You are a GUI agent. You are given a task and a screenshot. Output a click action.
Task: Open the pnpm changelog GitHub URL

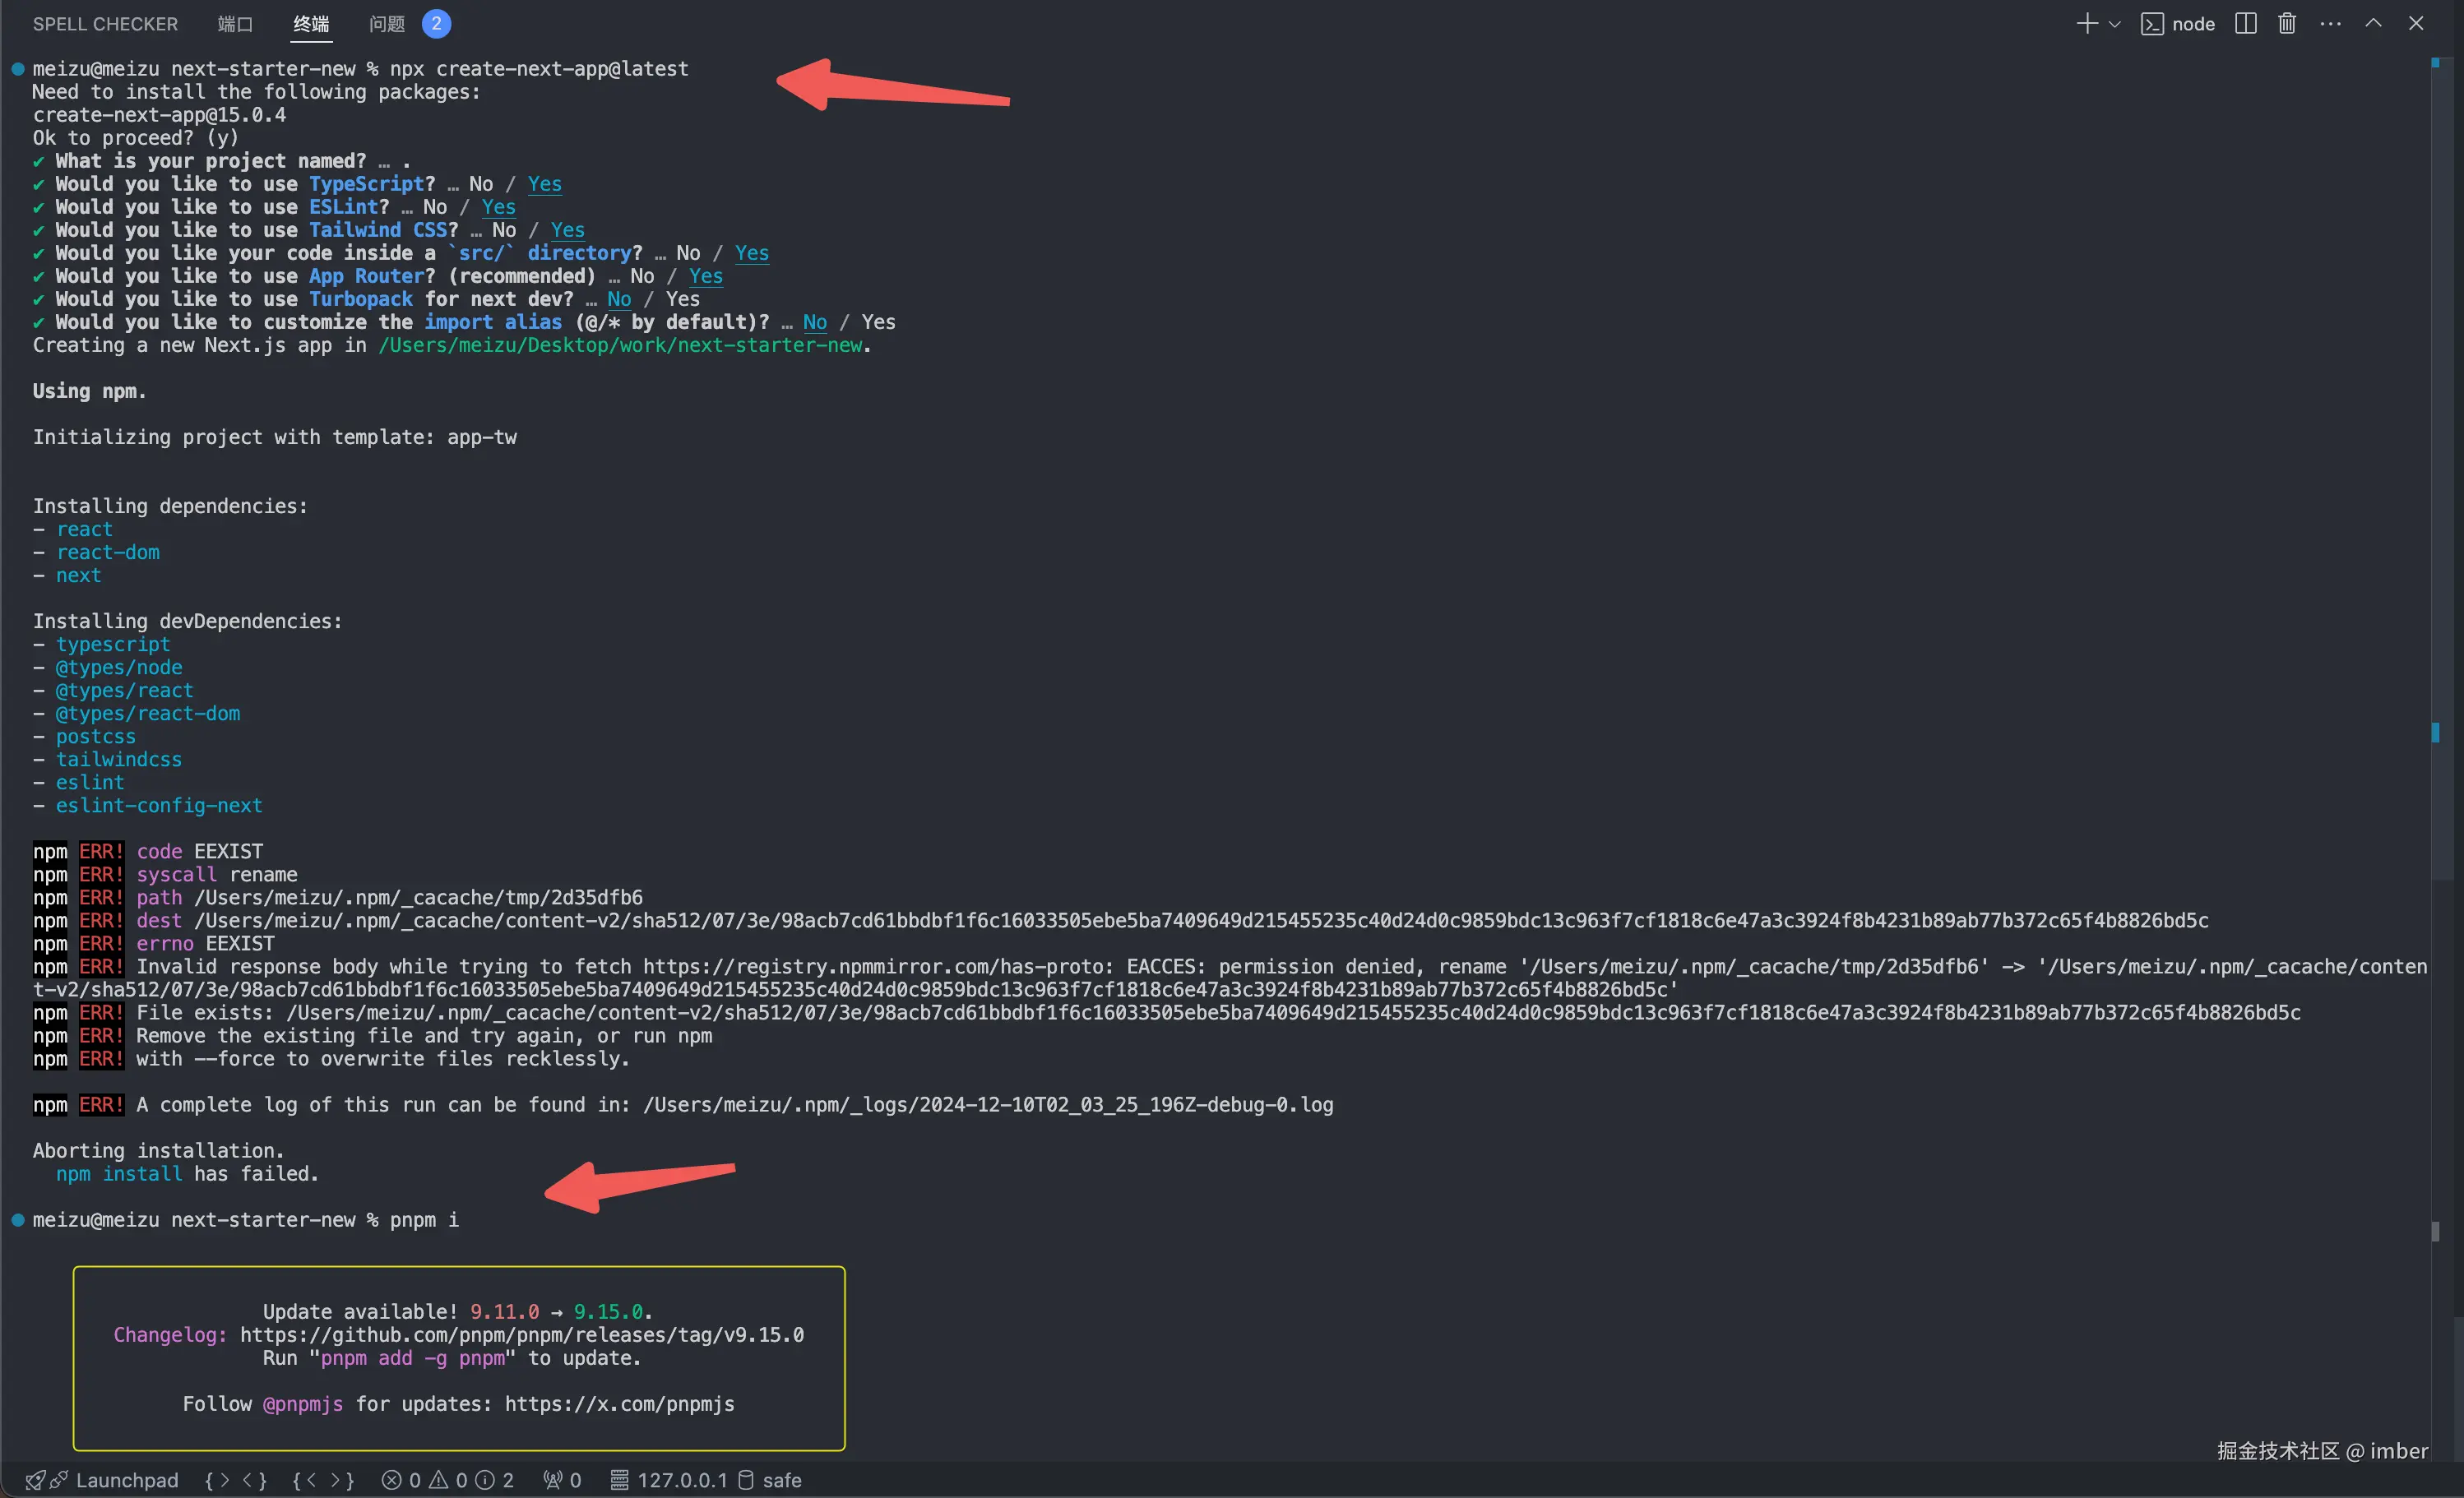pos(521,1335)
